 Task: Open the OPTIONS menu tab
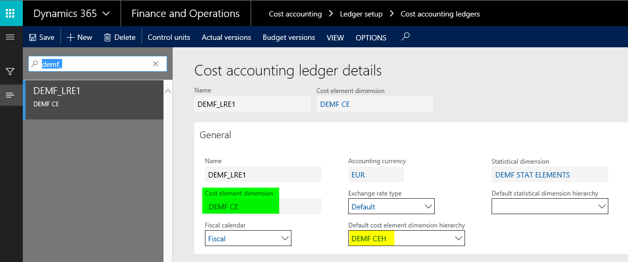point(371,38)
